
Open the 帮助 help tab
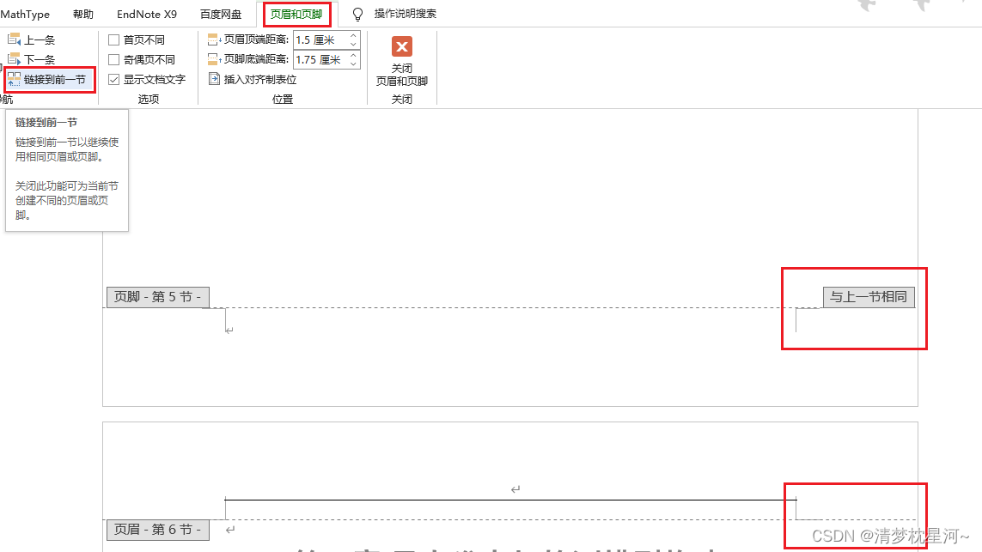coord(83,15)
